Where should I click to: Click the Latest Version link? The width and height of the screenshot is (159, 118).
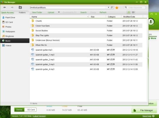(39, 116)
